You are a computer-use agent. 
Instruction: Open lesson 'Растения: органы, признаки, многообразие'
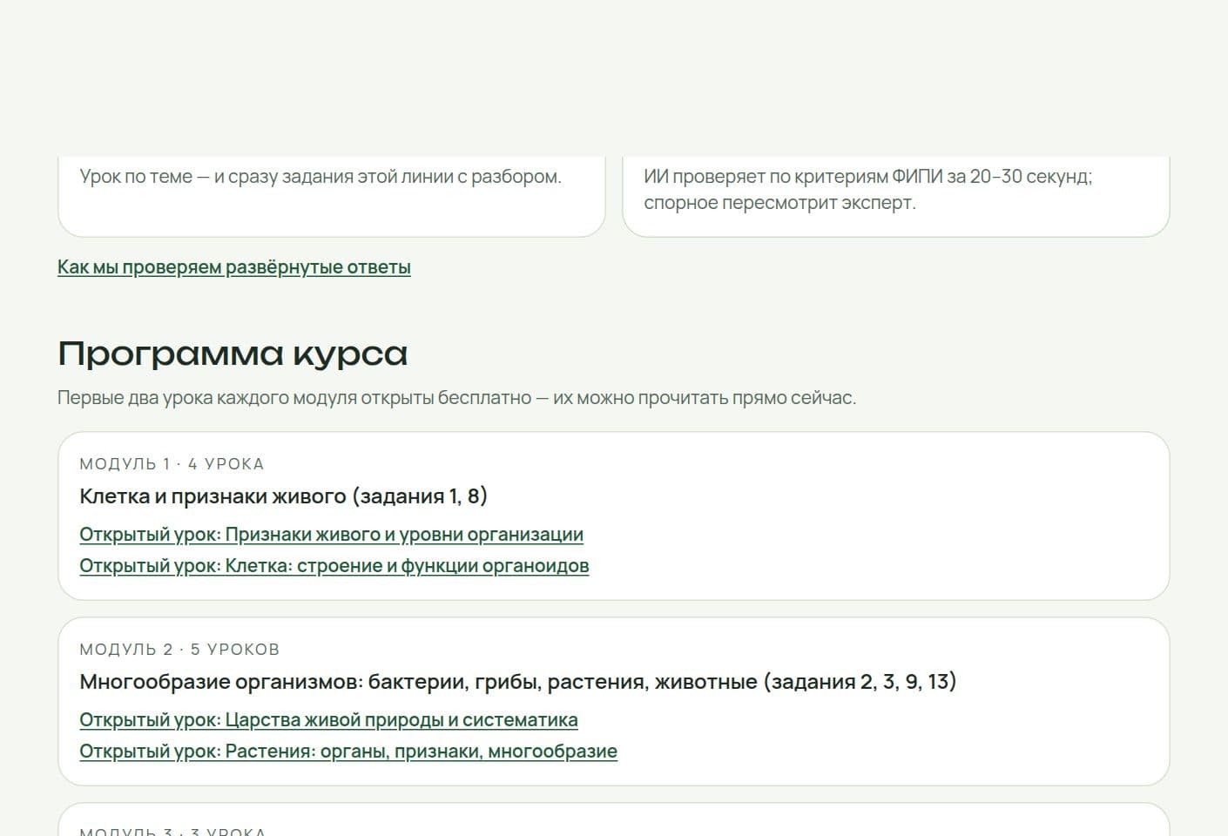tap(348, 752)
